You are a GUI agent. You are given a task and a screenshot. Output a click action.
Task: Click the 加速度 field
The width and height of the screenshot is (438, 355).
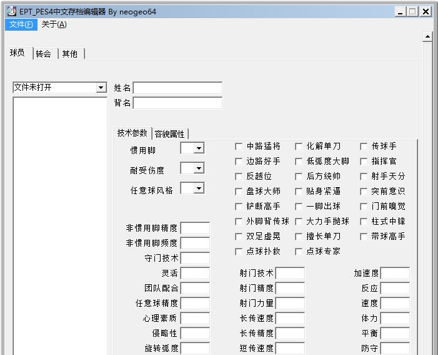tap(395, 273)
